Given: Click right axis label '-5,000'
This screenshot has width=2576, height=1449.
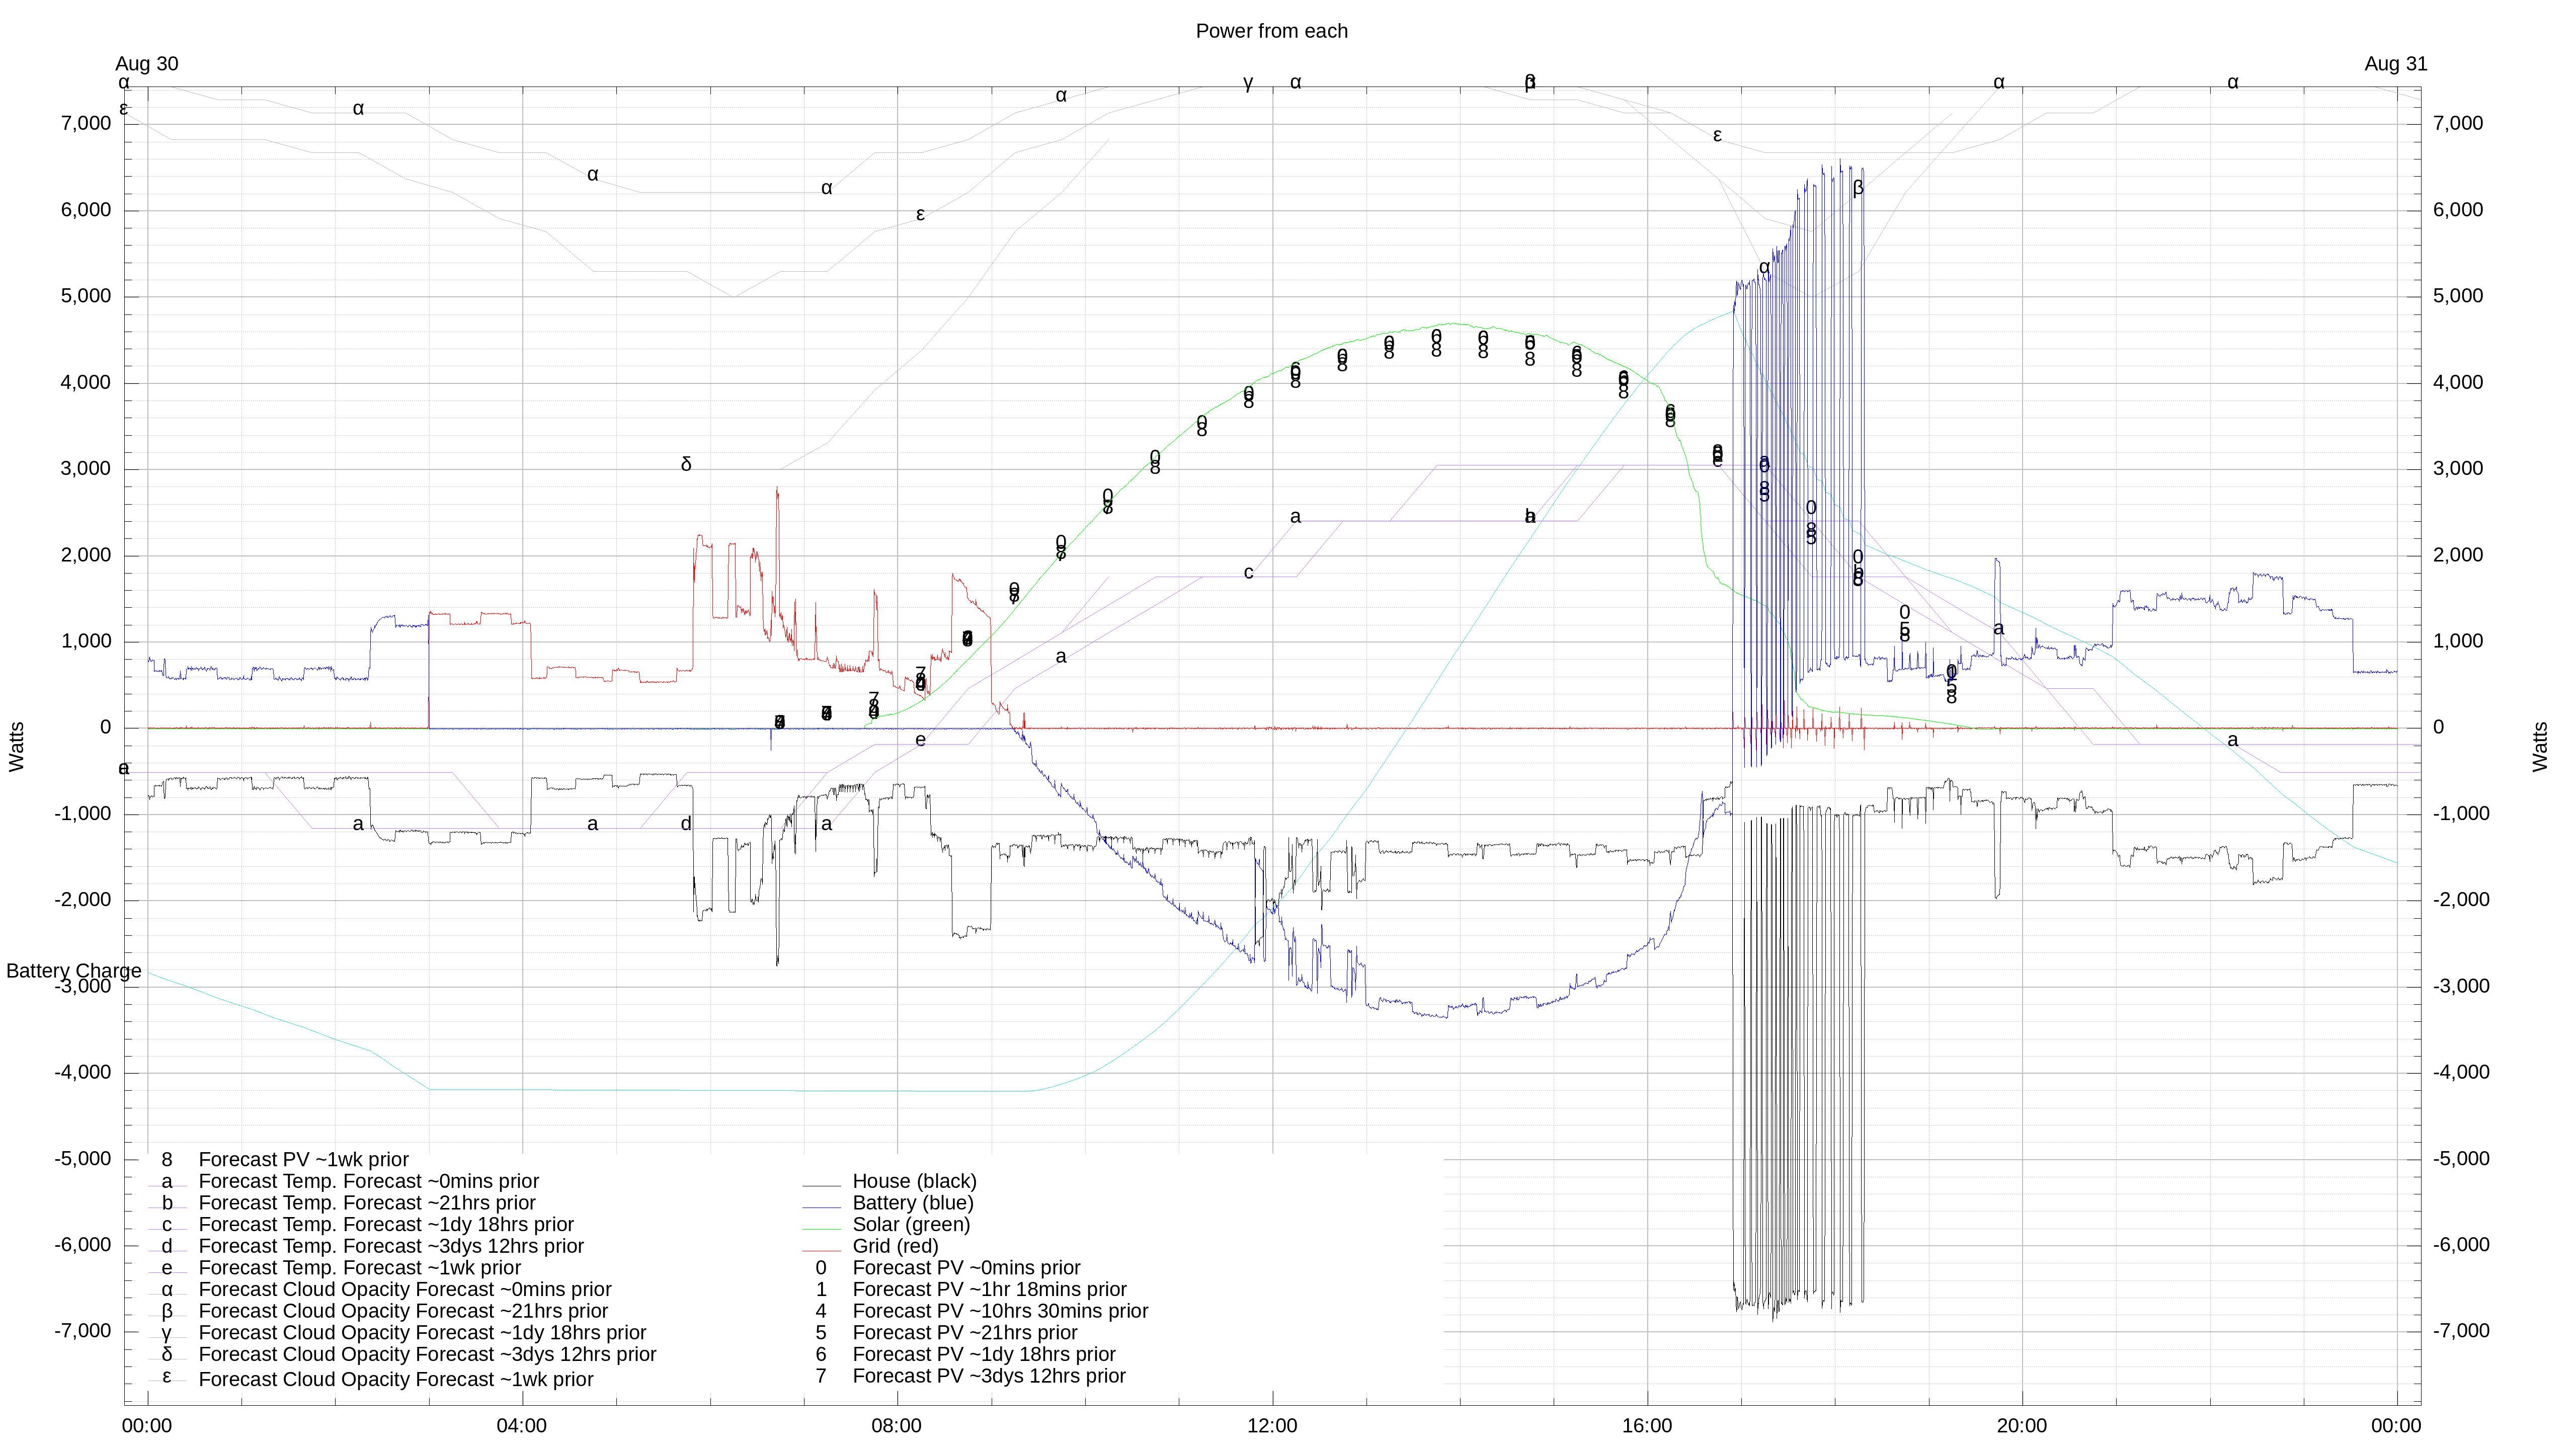Looking at the screenshot, I should pos(2461,1159).
